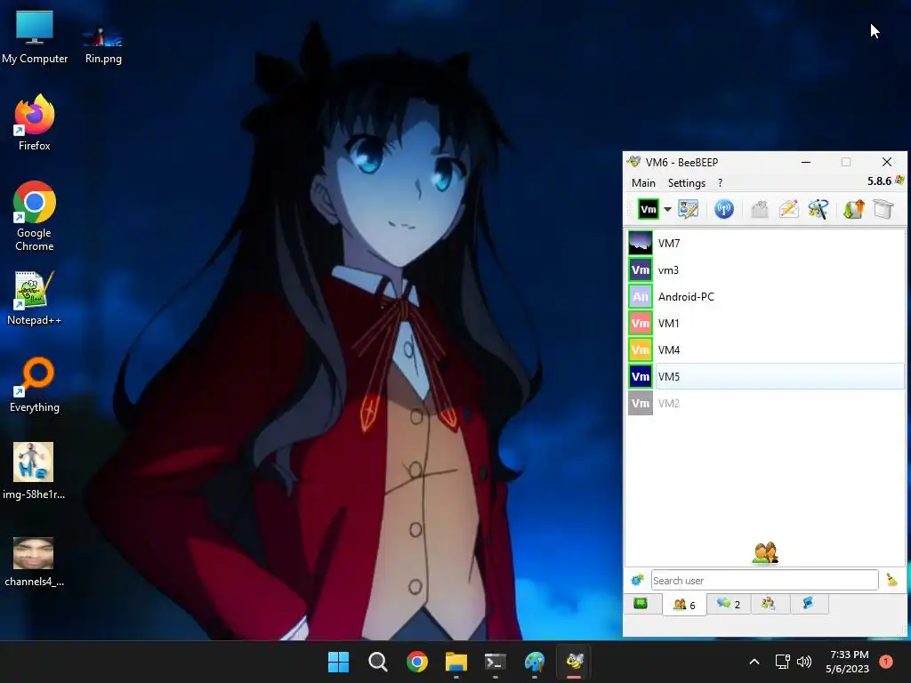Switch to the users tab showing 6

684,605
